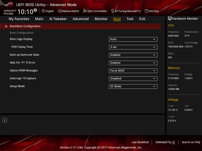Click Search on FAQ
Screen dimensions: 202x151
pyautogui.click(x=191, y=142)
